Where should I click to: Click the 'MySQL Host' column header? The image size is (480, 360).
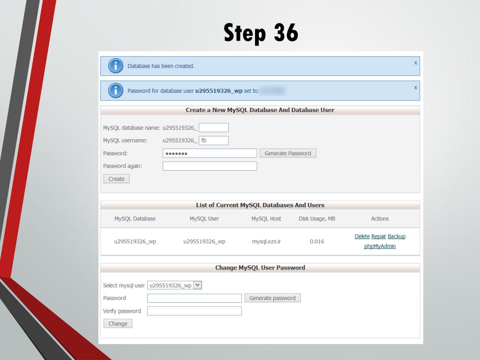pos(266,218)
